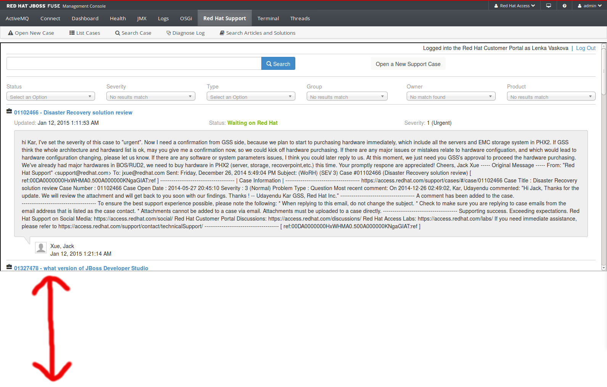Open Search Articles and Solutions
Image resolution: width=607 pixels, height=387 pixels.
click(258, 33)
